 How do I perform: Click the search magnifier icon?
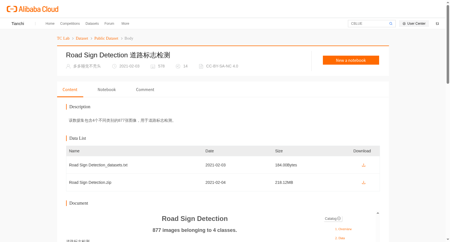point(391,24)
